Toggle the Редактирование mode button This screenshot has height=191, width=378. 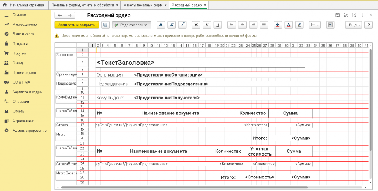coord(131,25)
